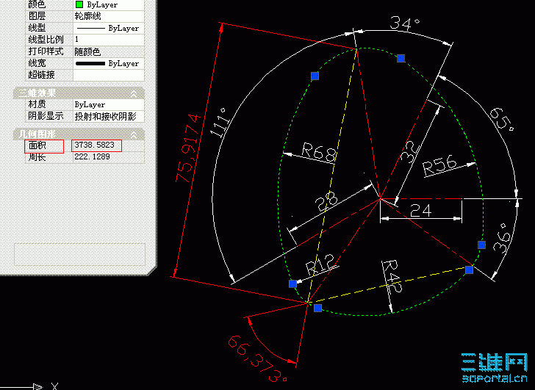Open the 阴影显示 value 投射和接收阴影

109,116
